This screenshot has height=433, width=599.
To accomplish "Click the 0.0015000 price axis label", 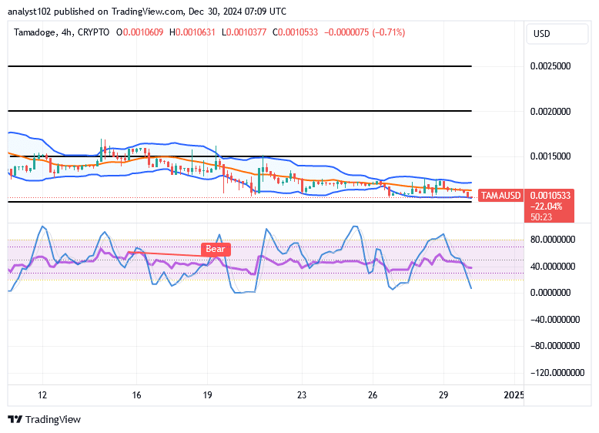I will (x=550, y=156).
